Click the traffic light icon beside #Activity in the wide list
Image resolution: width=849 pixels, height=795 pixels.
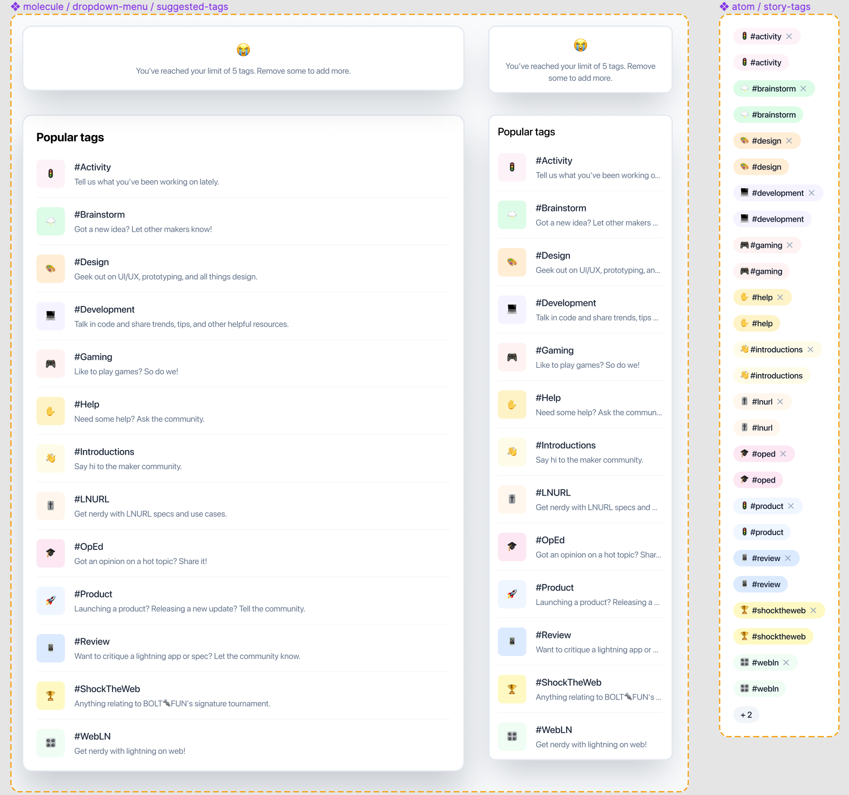[51, 174]
